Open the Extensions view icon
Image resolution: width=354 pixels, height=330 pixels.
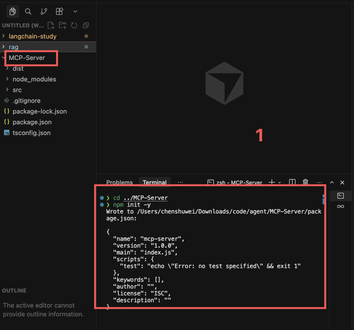(59, 11)
